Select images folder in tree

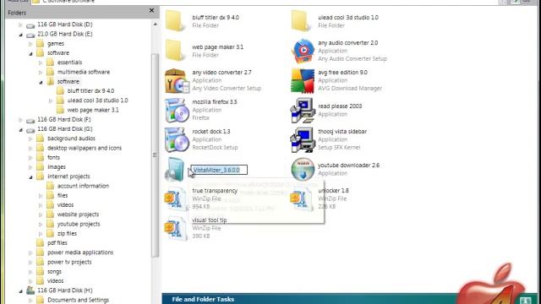[x=57, y=167]
